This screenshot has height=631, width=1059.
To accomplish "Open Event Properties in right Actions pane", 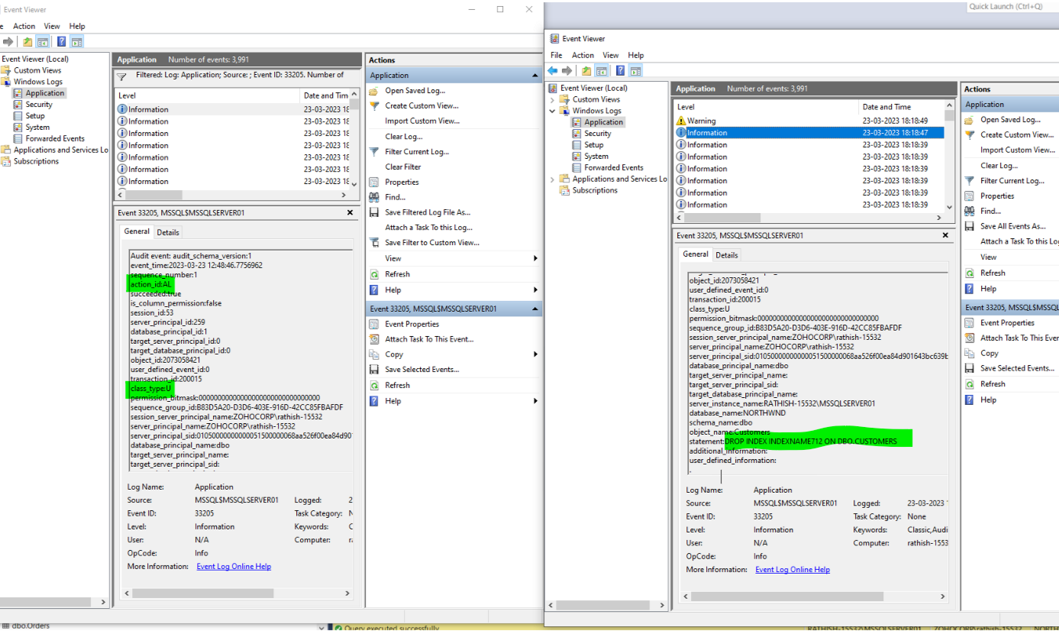I will [x=1008, y=322].
